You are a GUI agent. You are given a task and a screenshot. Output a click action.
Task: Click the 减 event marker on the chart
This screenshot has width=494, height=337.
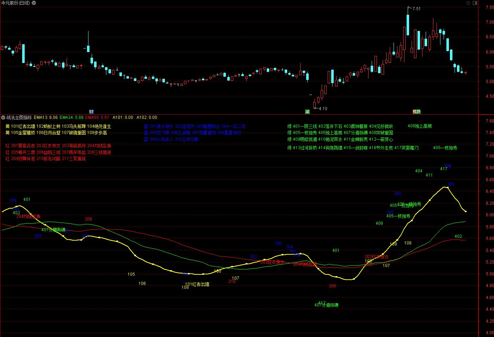307,112
